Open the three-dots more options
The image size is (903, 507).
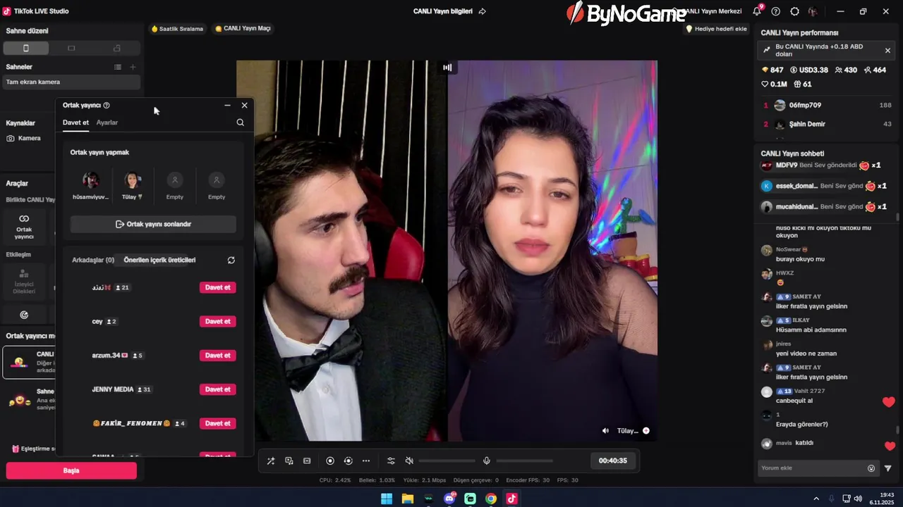366,461
